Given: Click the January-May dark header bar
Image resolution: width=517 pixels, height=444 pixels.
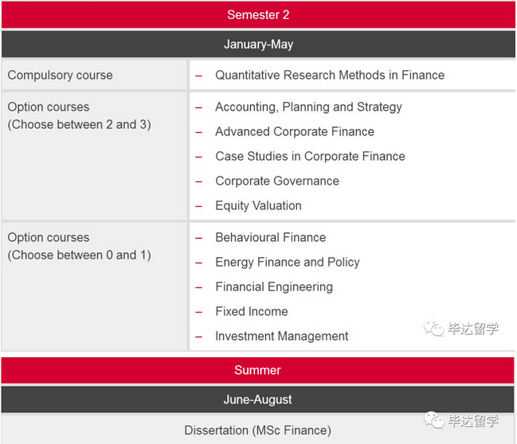Looking at the screenshot, I should click(258, 44).
